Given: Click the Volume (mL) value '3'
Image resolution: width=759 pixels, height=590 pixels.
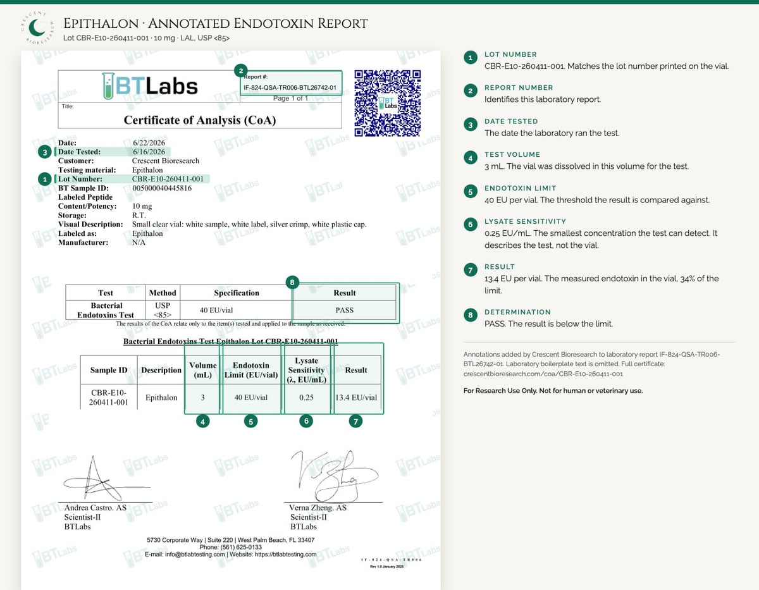Looking at the screenshot, I should 202,398.
